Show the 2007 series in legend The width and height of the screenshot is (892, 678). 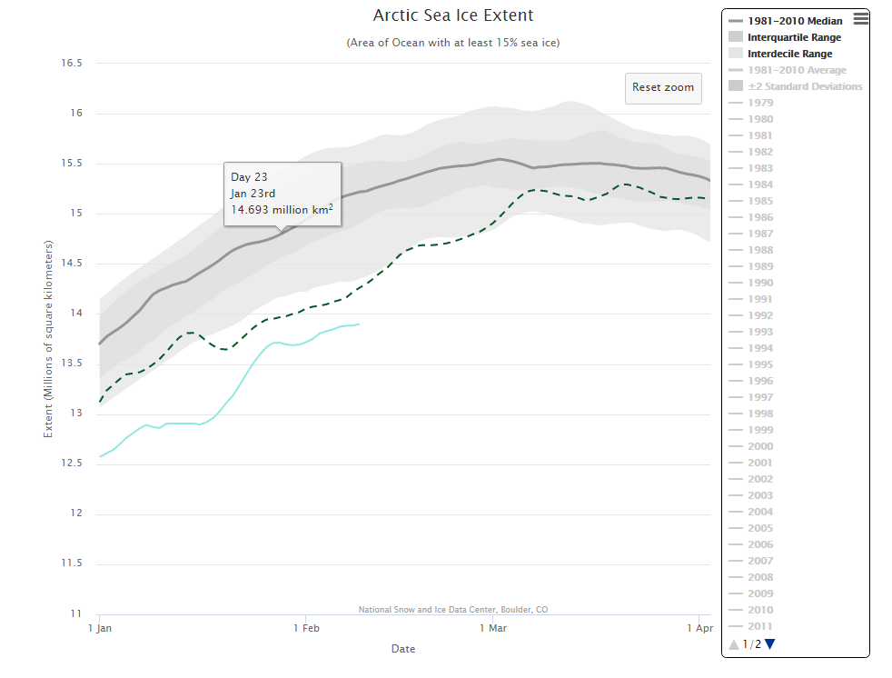click(760, 561)
